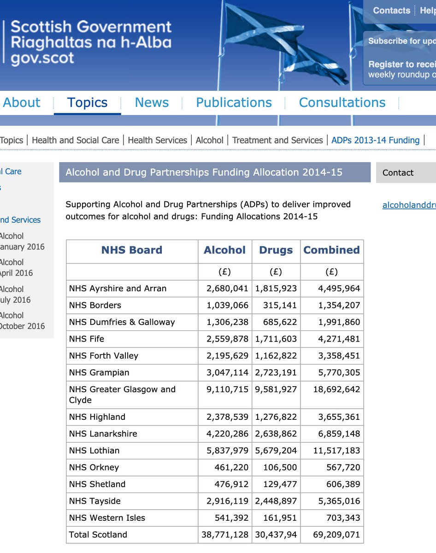This screenshot has width=436, height=553.
Task: Click the Alcohol breadcrumb link
Action: coord(210,140)
